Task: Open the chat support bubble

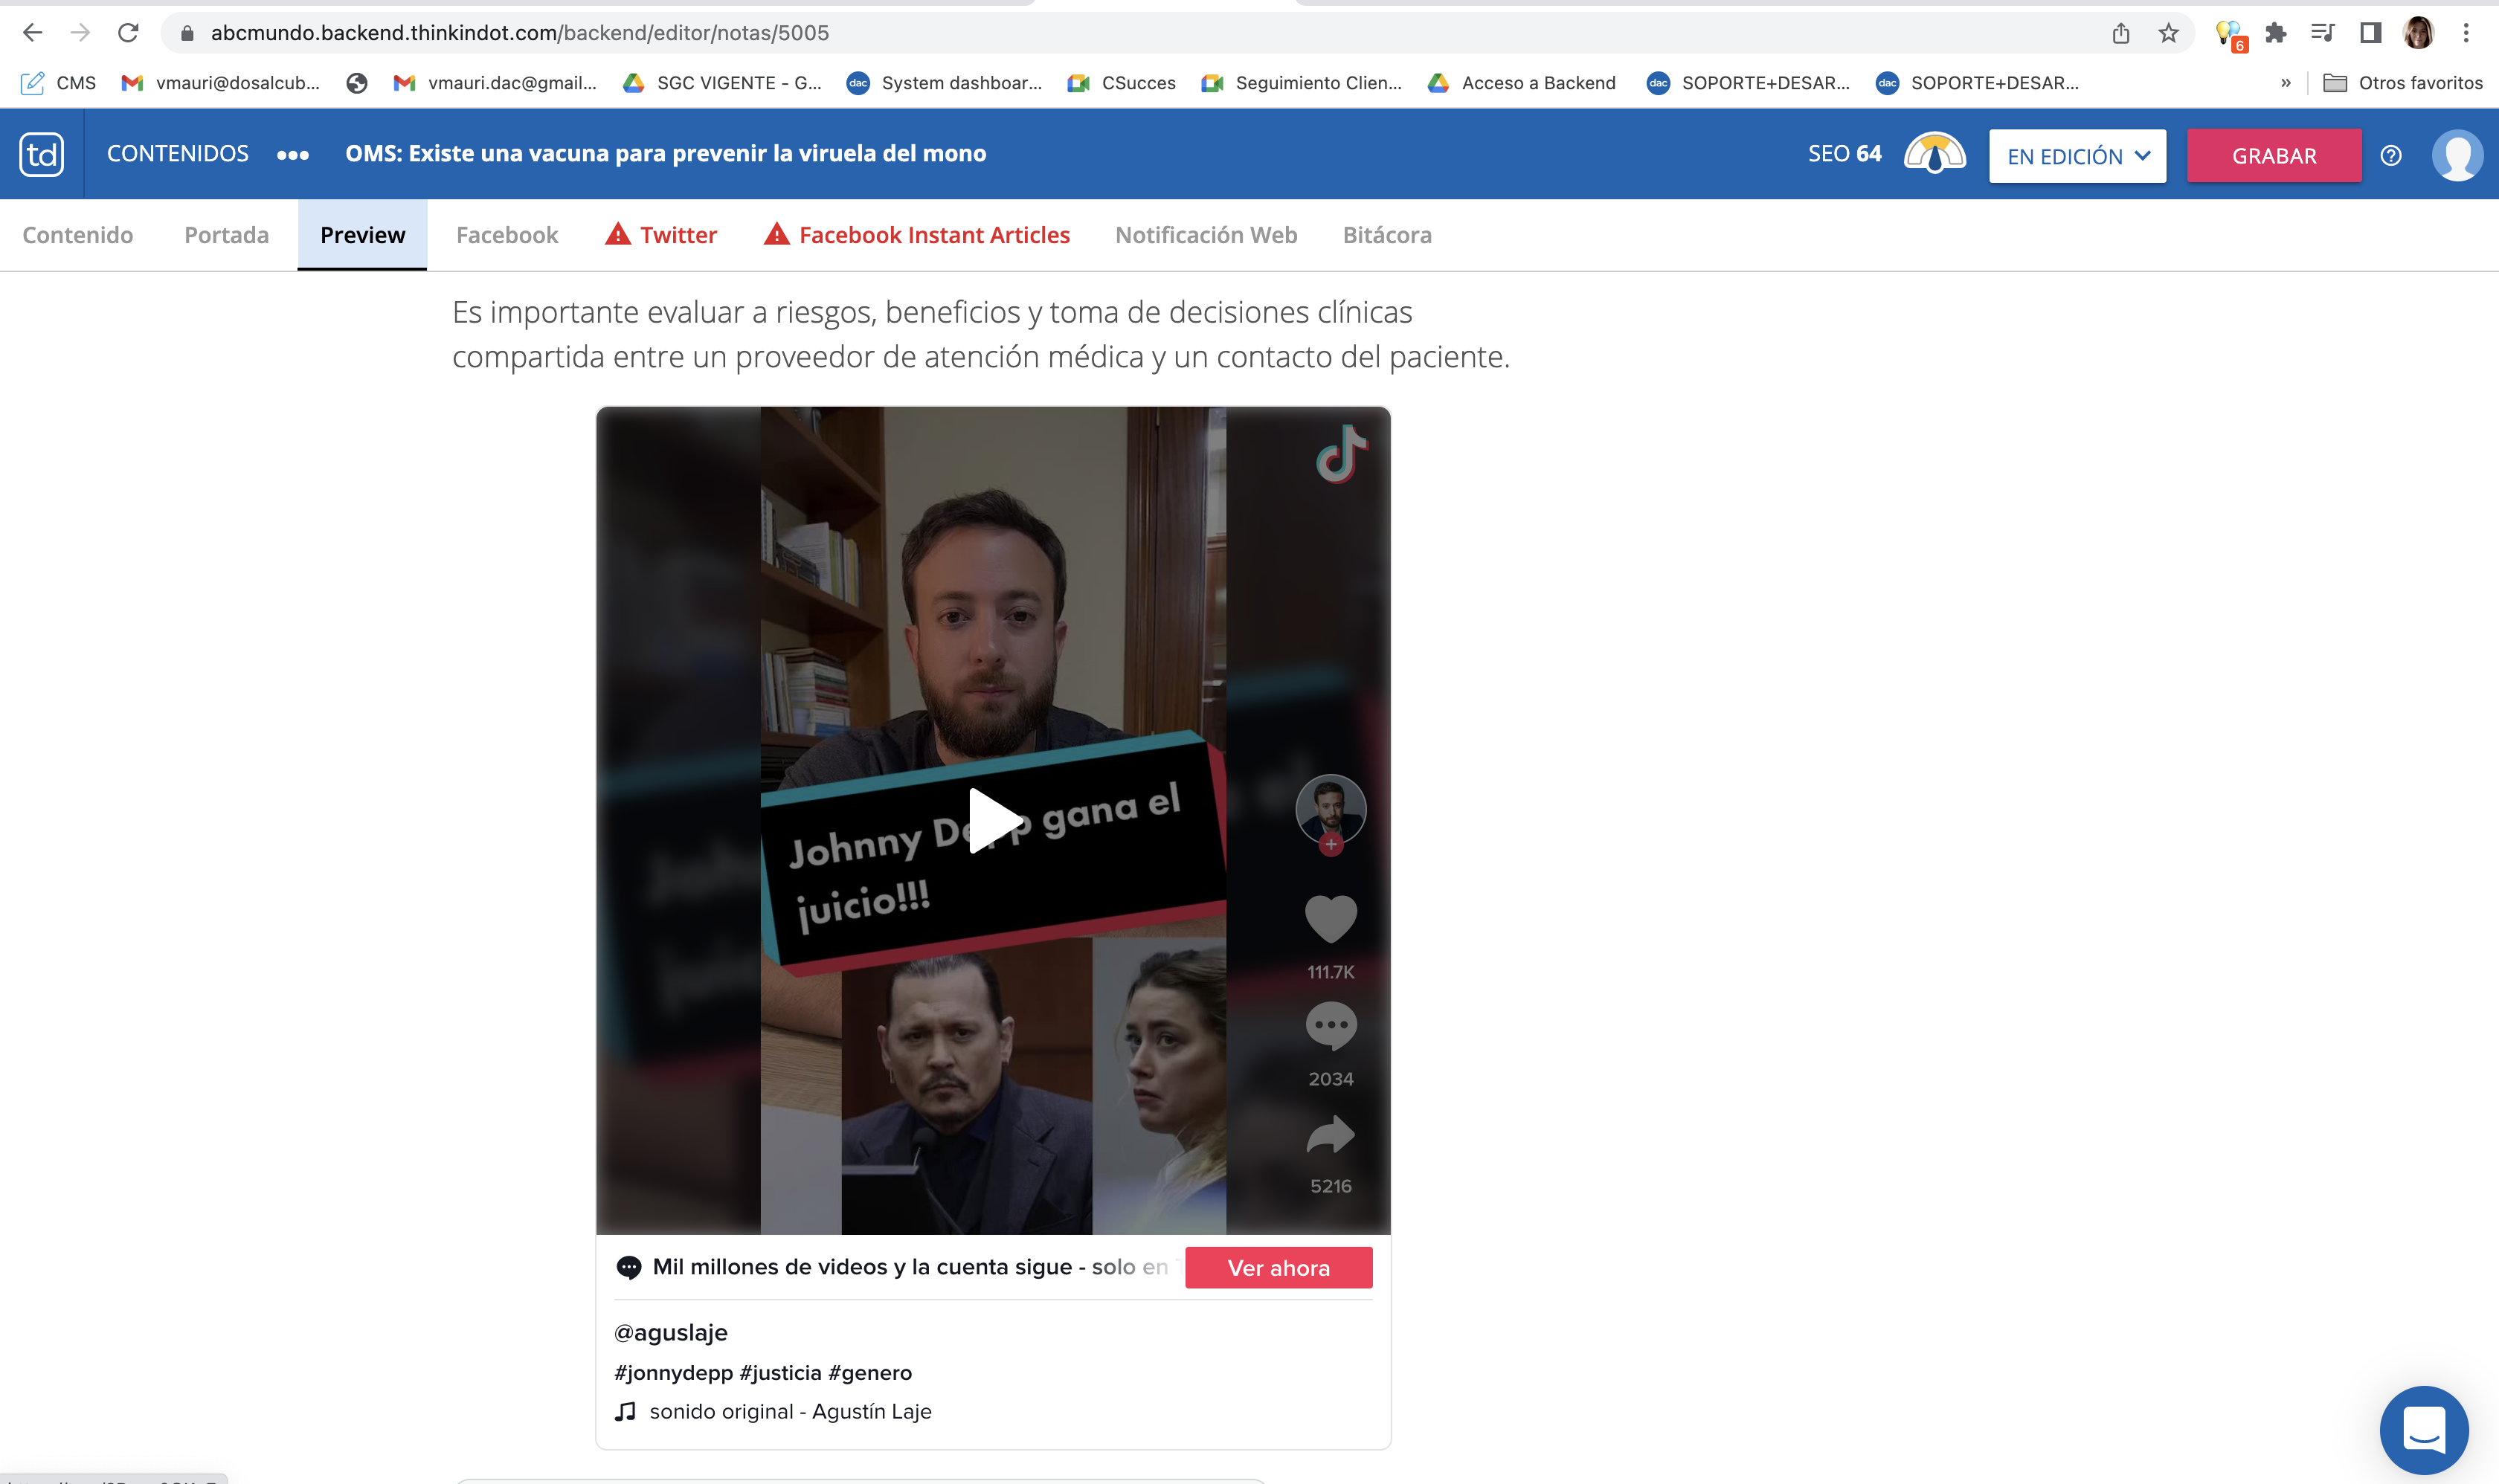Action: pos(2424,1429)
